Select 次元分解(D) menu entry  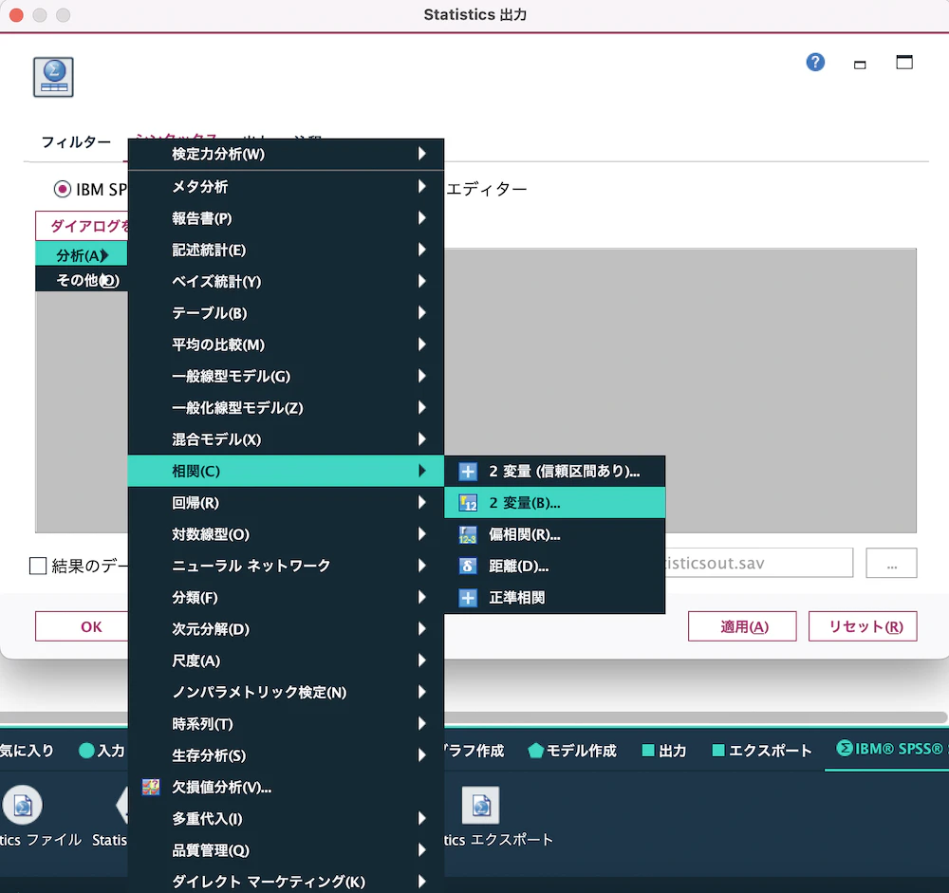(x=286, y=629)
